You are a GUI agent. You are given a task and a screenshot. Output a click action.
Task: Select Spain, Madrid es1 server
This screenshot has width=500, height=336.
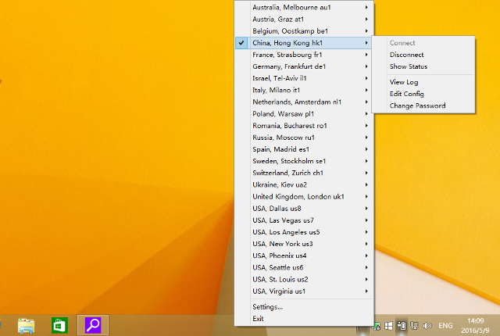click(x=304, y=149)
